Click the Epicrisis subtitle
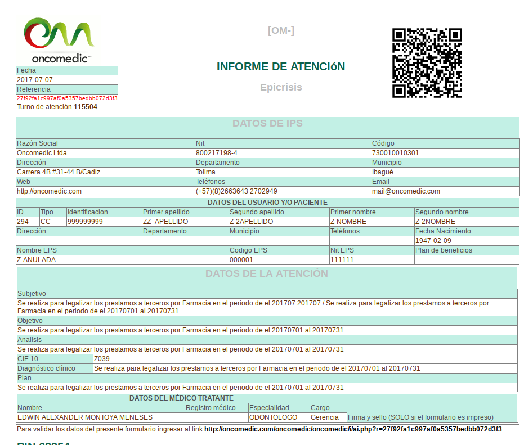 [x=281, y=88]
